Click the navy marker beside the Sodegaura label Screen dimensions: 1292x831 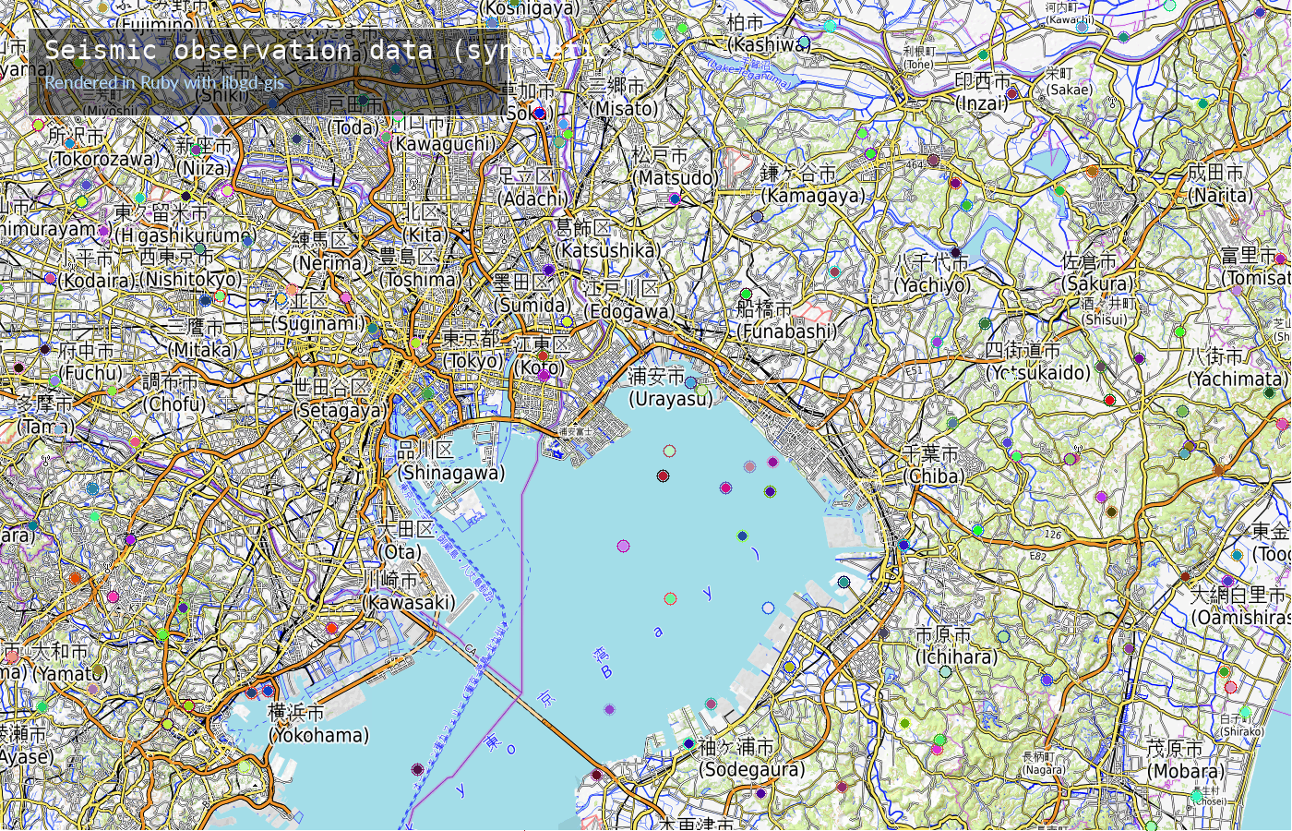(x=688, y=743)
